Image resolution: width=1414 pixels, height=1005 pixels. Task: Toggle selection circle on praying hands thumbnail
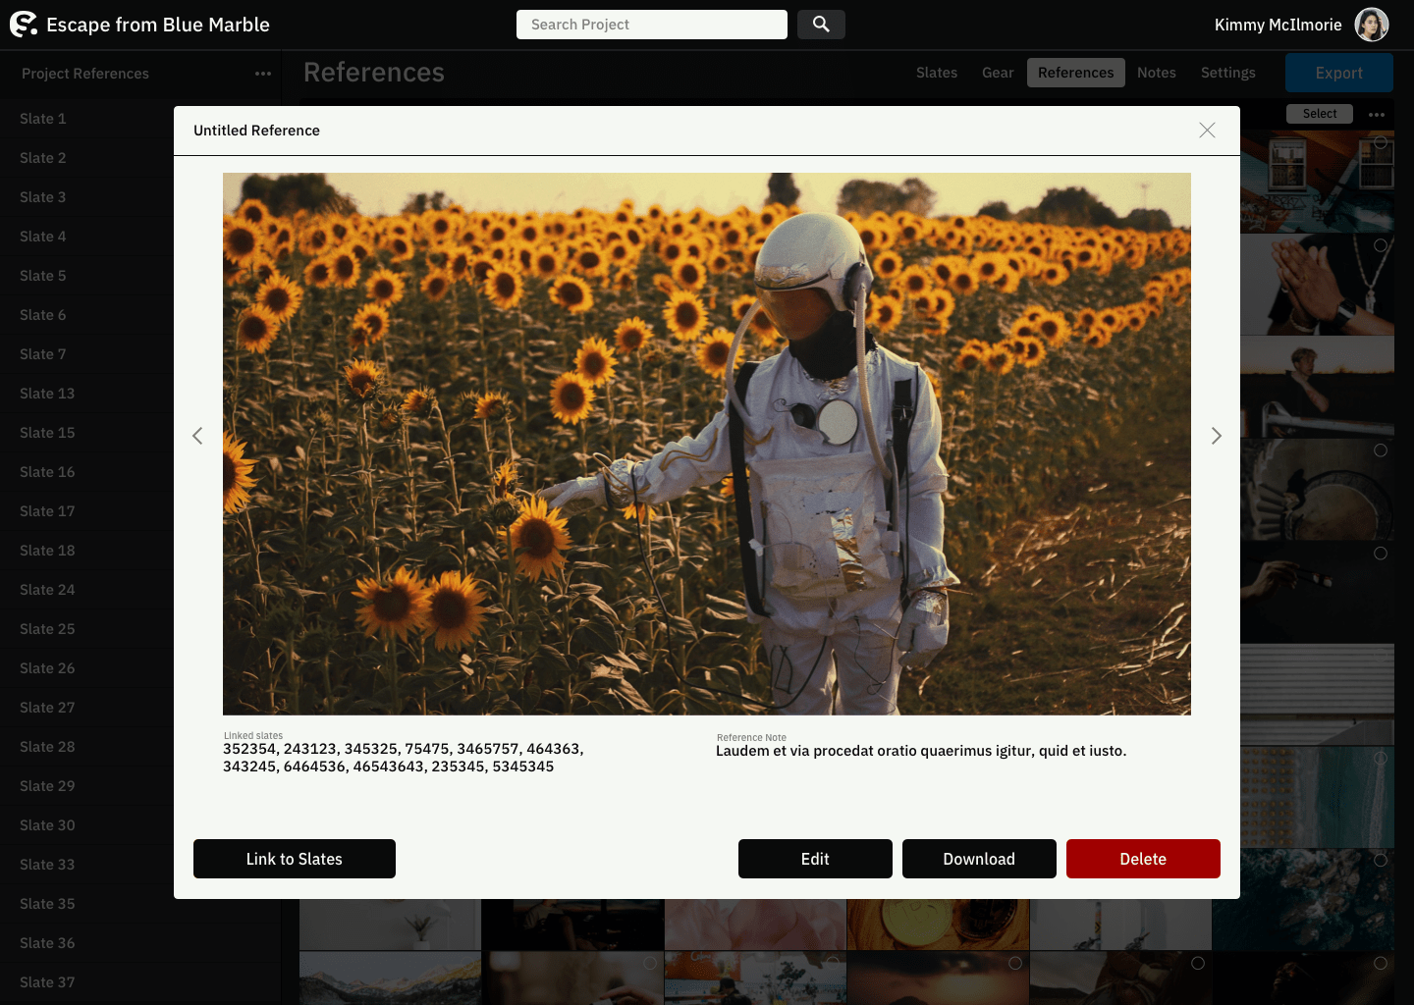[x=1381, y=245]
